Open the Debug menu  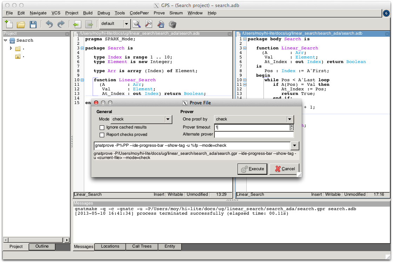104,13
